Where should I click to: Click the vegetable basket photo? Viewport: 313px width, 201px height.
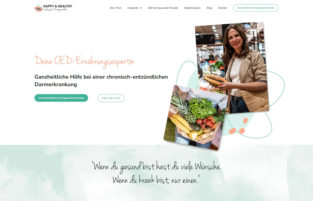point(196,118)
